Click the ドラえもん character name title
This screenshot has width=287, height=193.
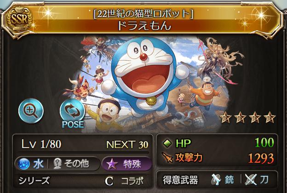(144, 25)
